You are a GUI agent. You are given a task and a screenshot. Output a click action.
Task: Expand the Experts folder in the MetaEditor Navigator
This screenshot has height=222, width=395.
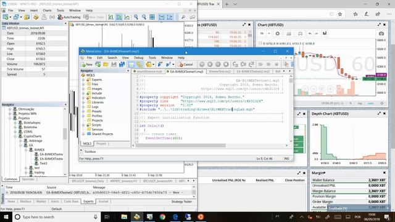(x=83, y=80)
